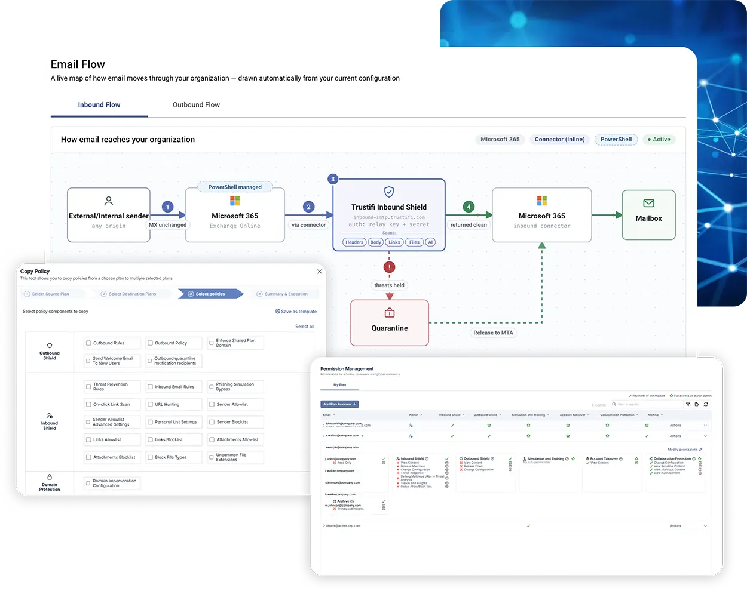Click the Quarantine lock-case icon
747x591 pixels.
click(x=390, y=313)
